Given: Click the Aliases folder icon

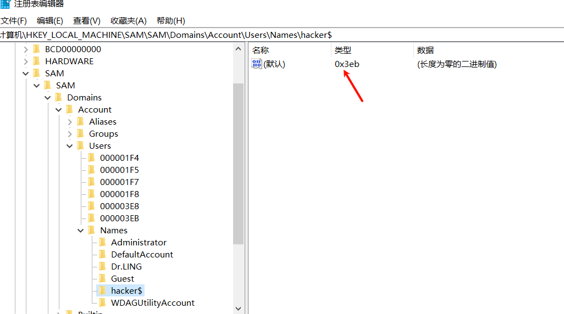Looking at the screenshot, I should (x=81, y=121).
